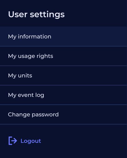
Task: Open the My units page
Action: click(64, 75)
